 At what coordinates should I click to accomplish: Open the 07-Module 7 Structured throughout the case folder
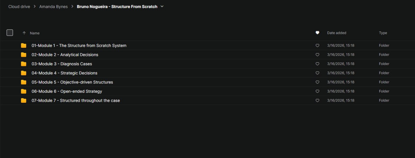tap(76, 100)
